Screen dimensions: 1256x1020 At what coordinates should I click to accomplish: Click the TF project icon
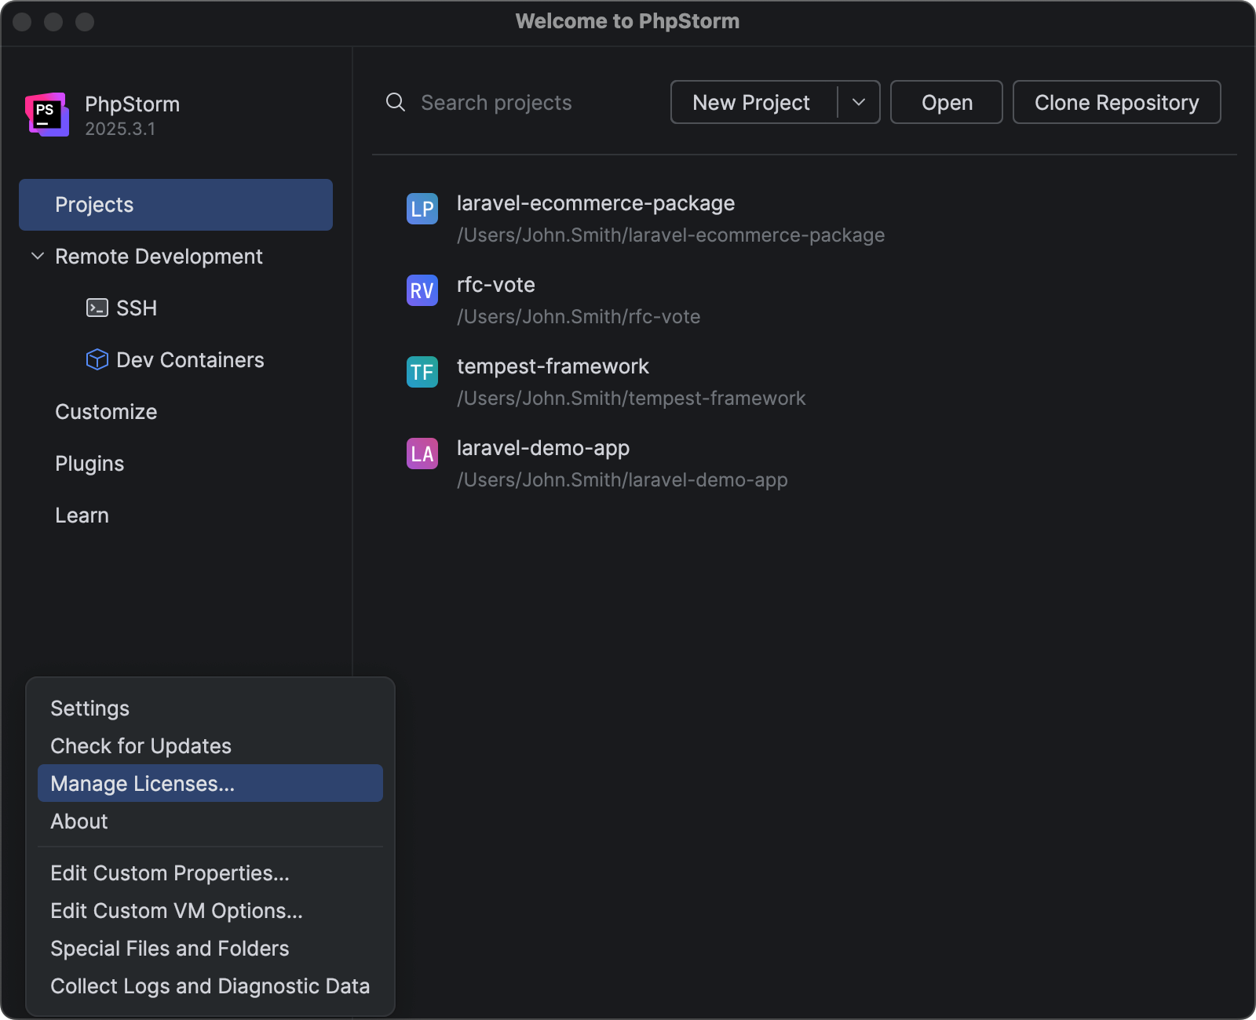tap(422, 372)
